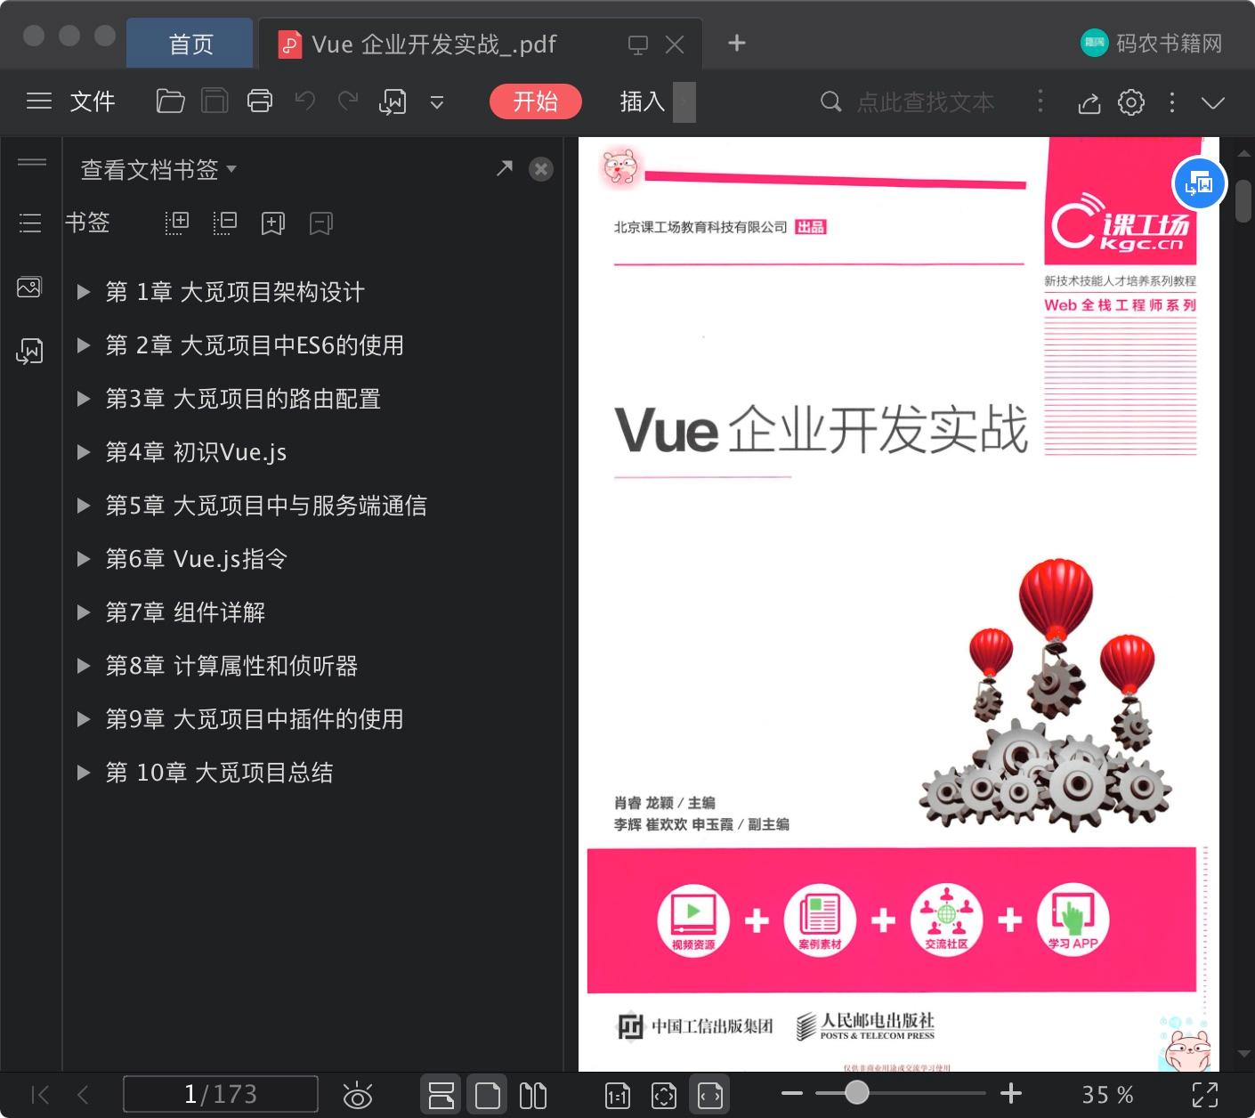
Task: Collapse ribbon with the chevron arrow
Action: 1213,102
